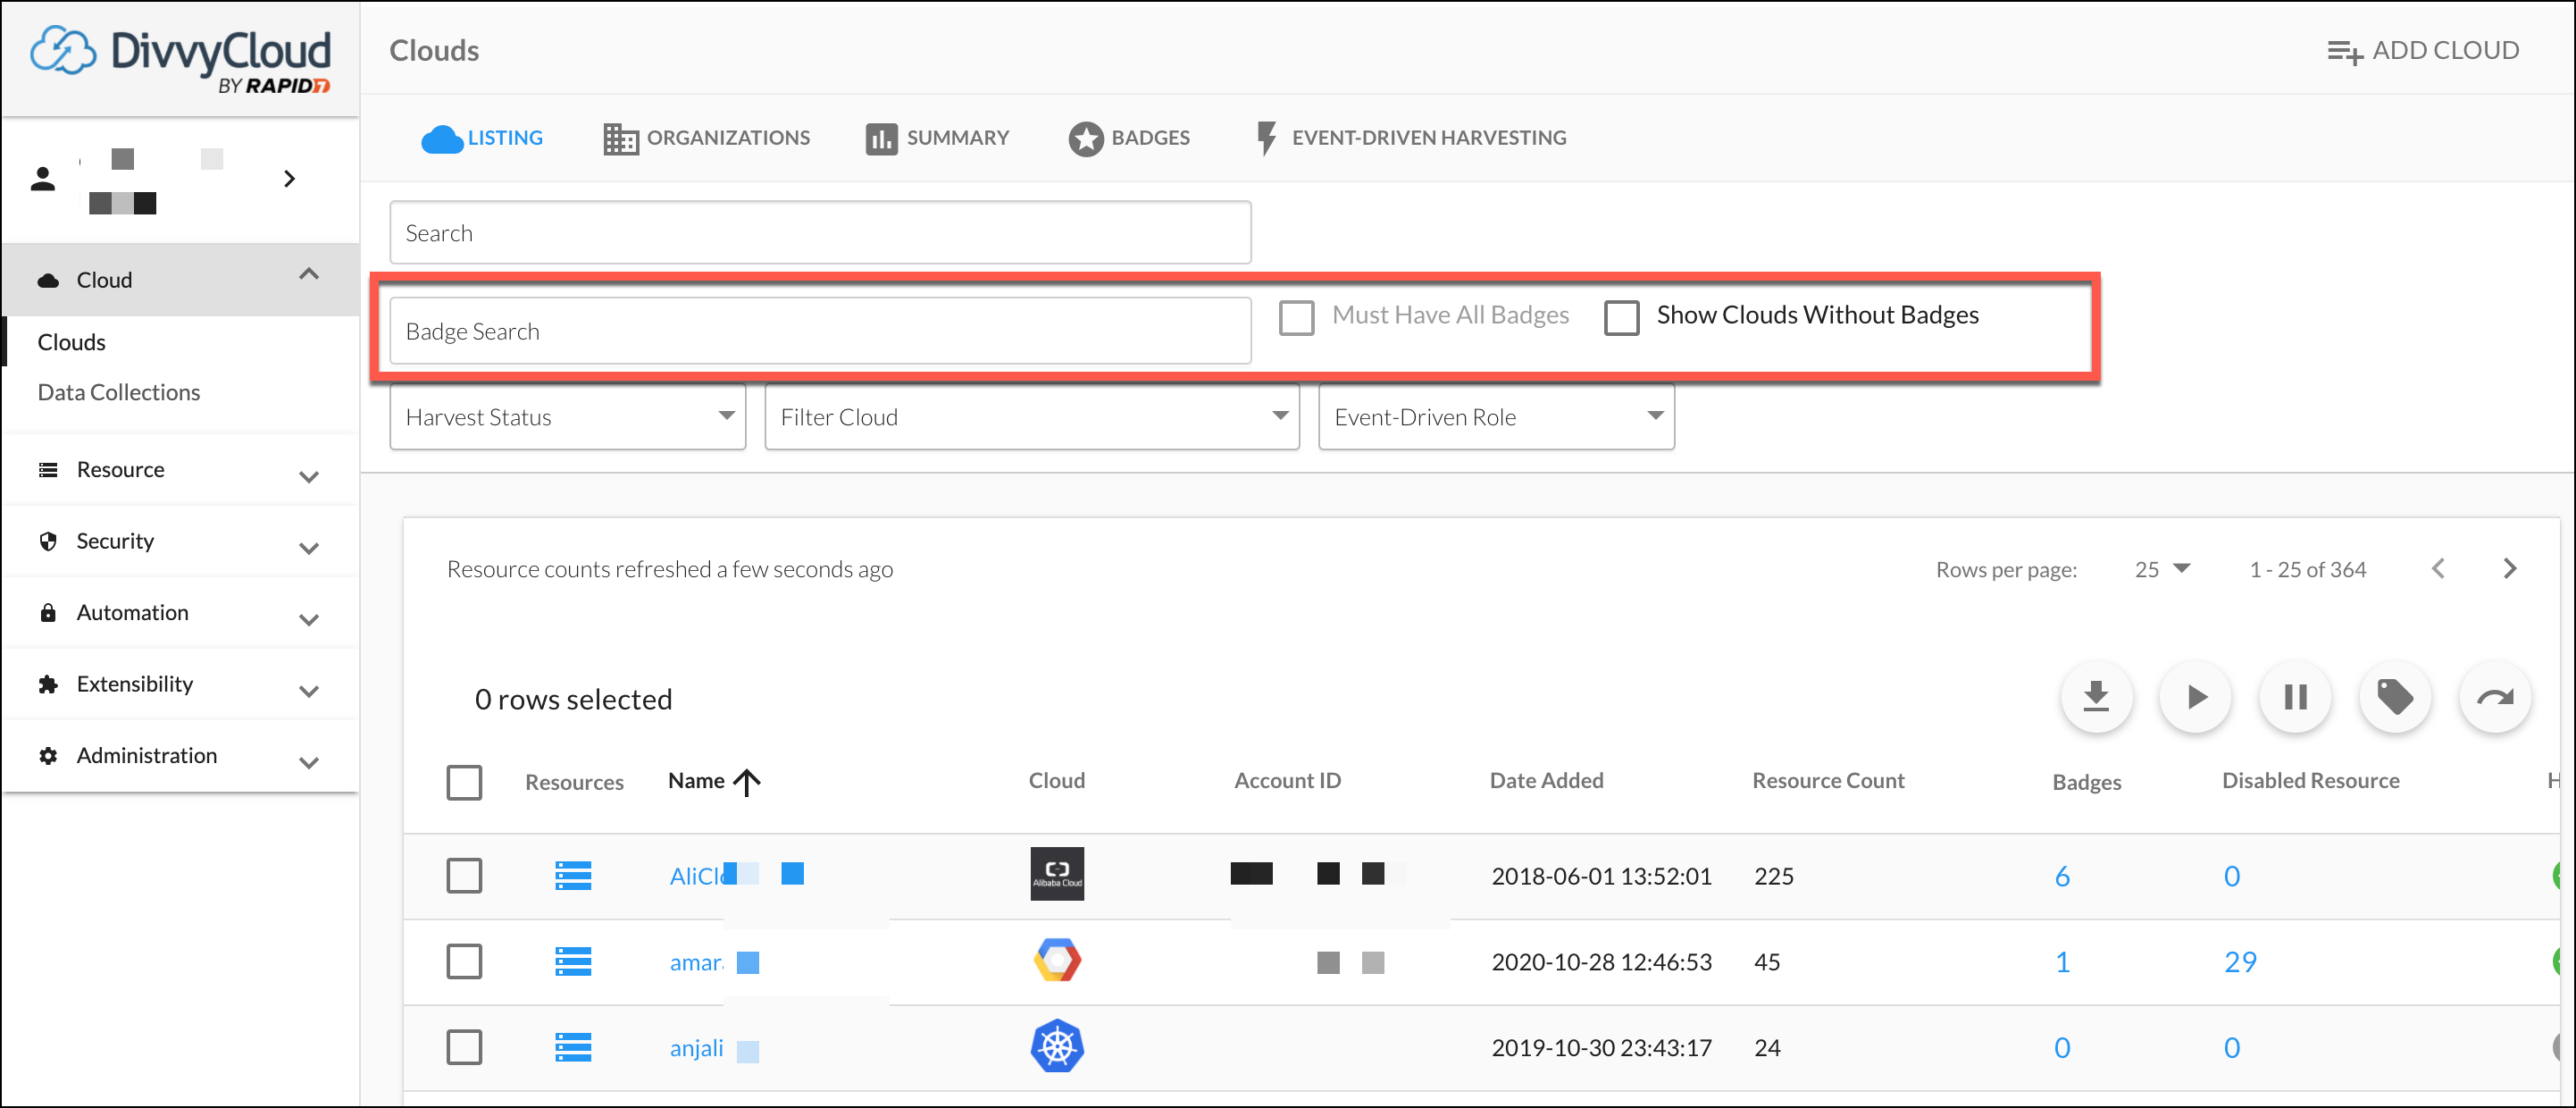Expand the Administration sidebar section

[309, 762]
